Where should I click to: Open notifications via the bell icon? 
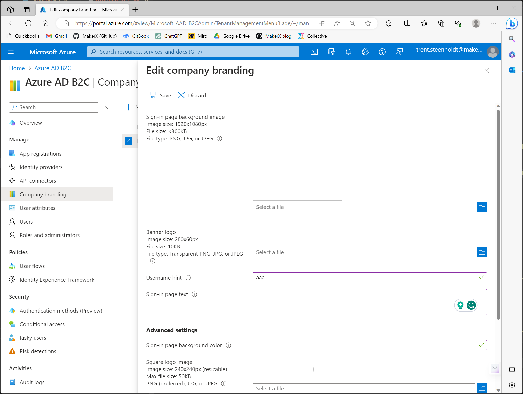(348, 52)
